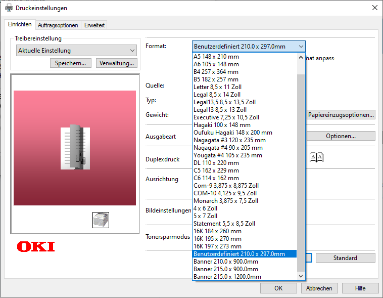
Task: Switch to the Einrichten tab
Action: 20,24
